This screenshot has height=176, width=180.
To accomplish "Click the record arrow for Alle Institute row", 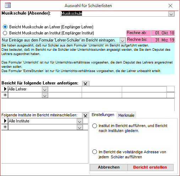I will [x=5, y=121].
